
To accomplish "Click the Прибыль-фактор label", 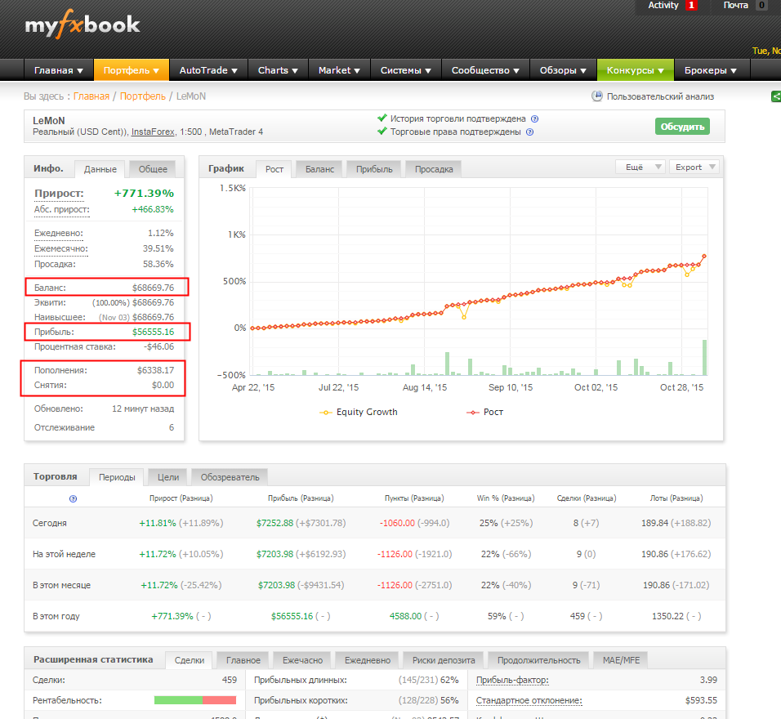I will click(512, 680).
